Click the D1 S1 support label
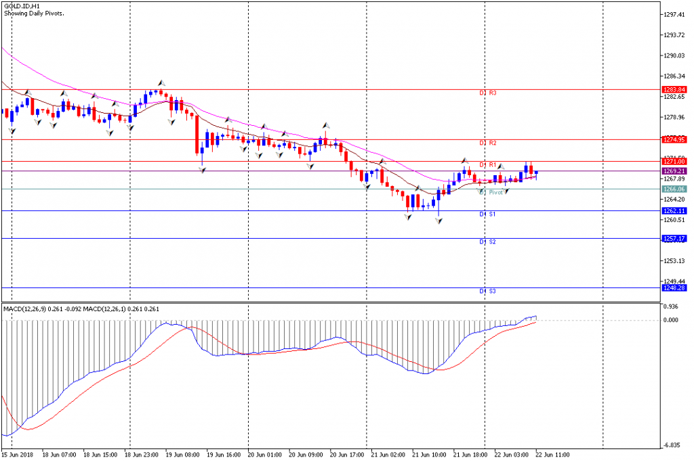Viewport: 694px width, 462px height. (x=488, y=214)
